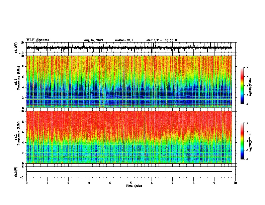
Task: Click time axis tick label '7'
Action: (173, 183)
